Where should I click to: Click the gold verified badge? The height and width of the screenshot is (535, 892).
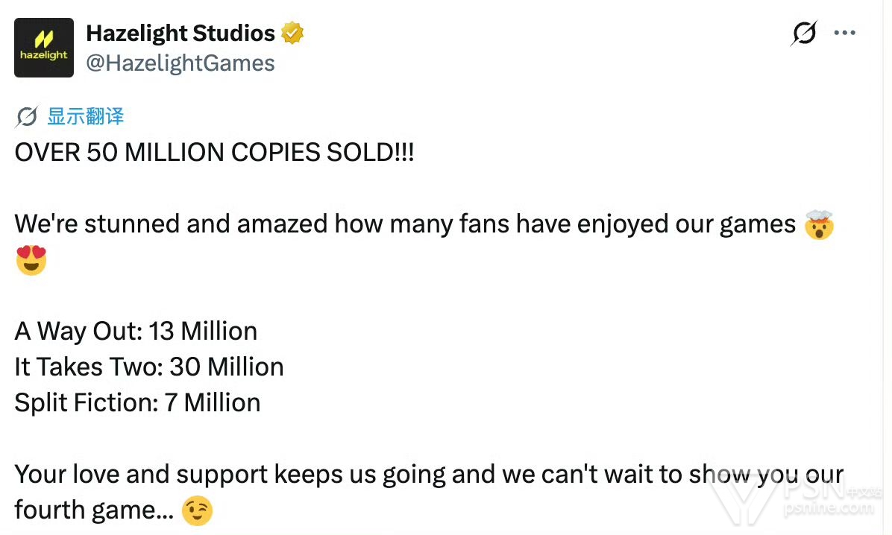[x=292, y=34]
